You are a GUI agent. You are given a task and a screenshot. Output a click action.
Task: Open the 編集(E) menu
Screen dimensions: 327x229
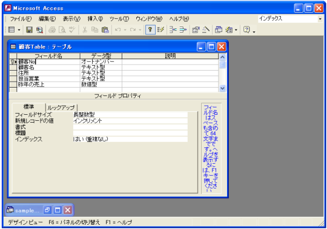pos(47,19)
